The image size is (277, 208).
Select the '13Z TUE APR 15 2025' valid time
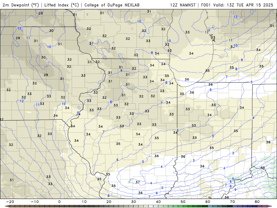pos(250,5)
